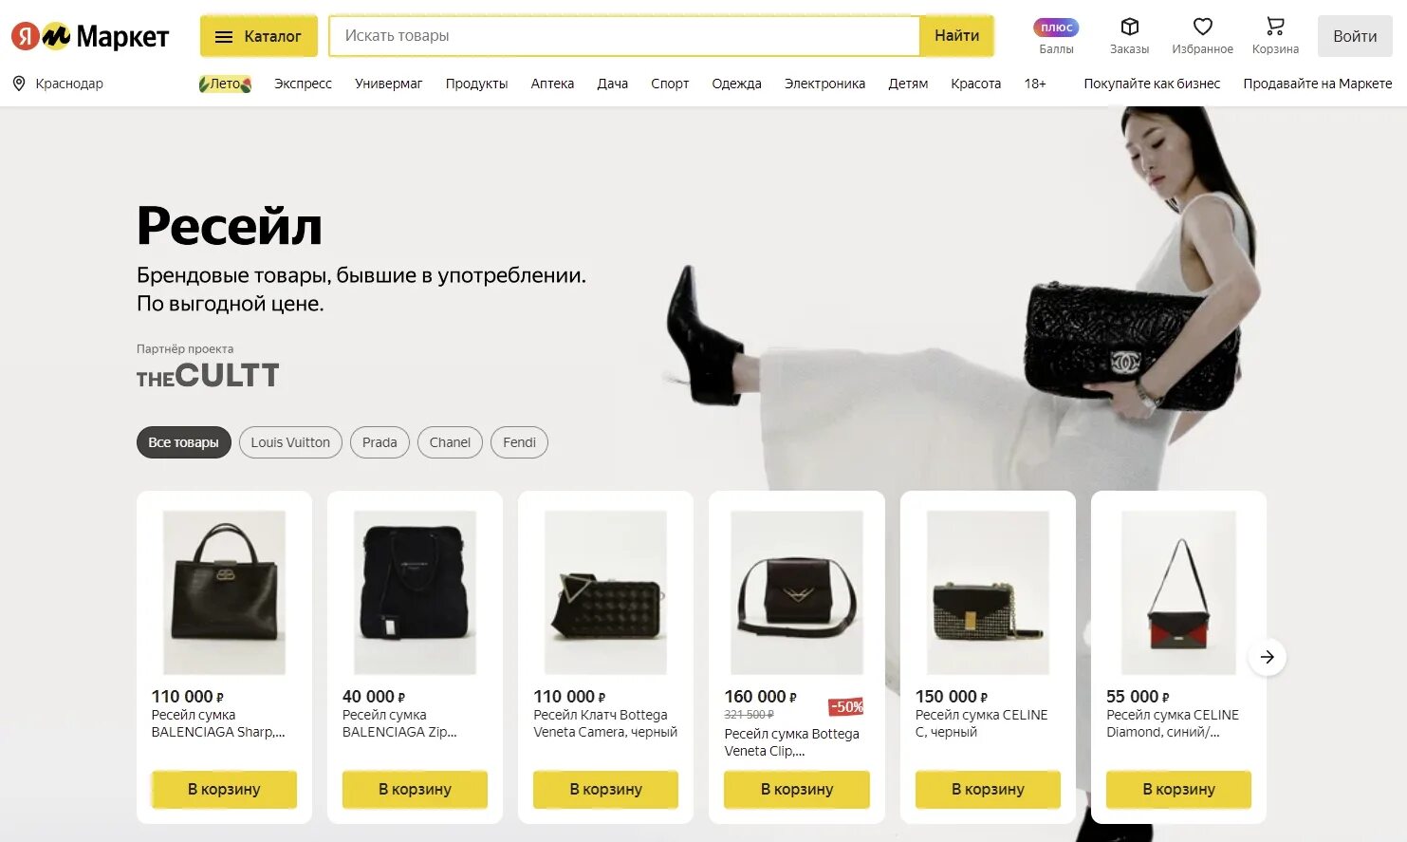The width and height of the screenshot is (1407, 842).
Task: Filter by Louis Vuitton chip
Action: (x=290, y=442)
